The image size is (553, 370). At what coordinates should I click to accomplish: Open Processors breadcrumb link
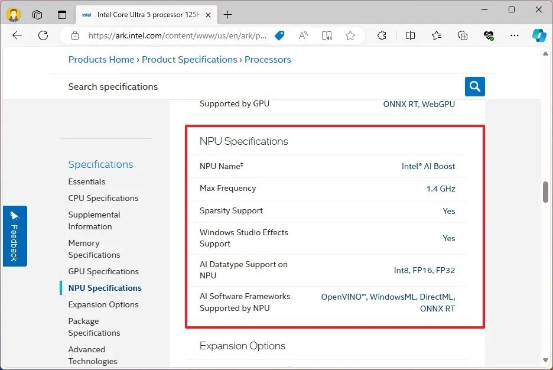point(268,59)
